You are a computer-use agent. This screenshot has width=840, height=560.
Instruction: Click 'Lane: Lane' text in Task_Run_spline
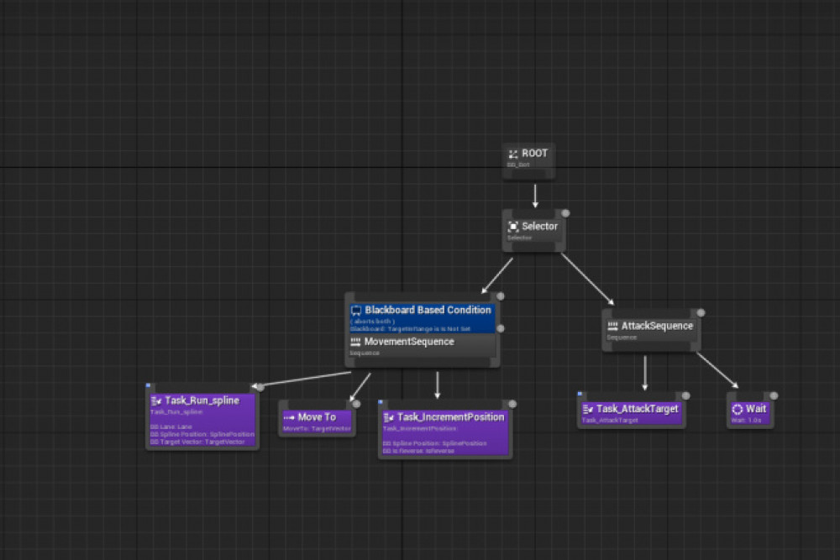[176, 427]
